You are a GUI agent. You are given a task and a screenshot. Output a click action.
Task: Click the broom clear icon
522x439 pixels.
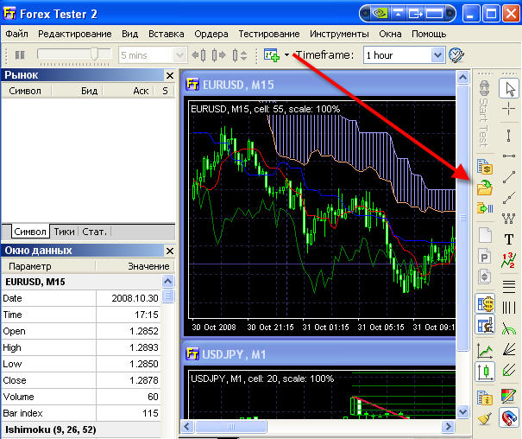pos(485,418)
